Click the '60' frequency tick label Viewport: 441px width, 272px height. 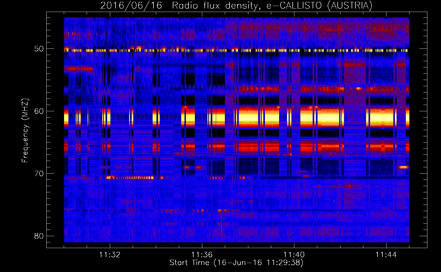coord(39,111)
